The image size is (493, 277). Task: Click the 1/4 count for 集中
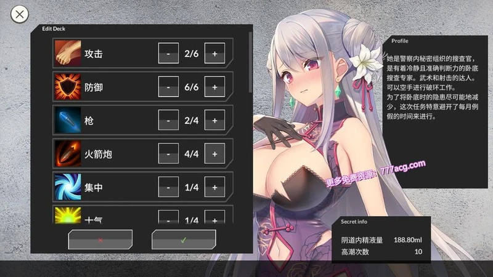(x=192, y=188)
